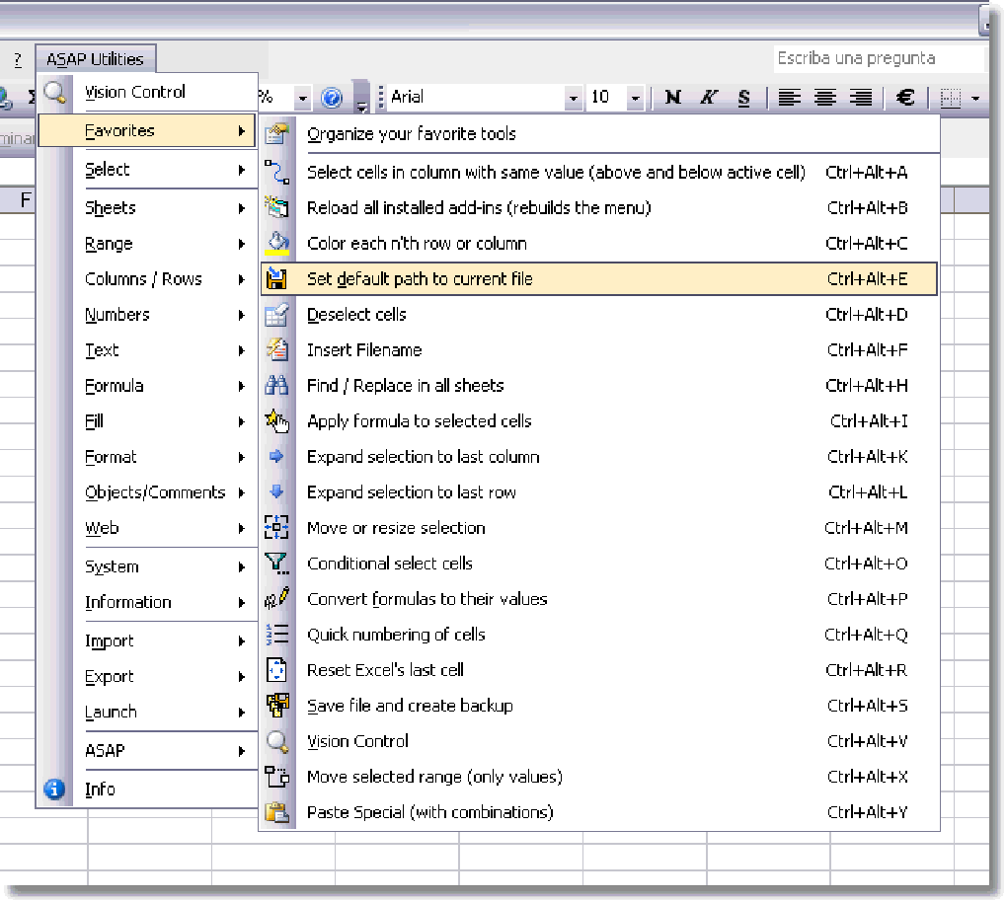Align text left
This screenshot has height=903, width=1007.
pyautogui.click(x=789, y=98)
